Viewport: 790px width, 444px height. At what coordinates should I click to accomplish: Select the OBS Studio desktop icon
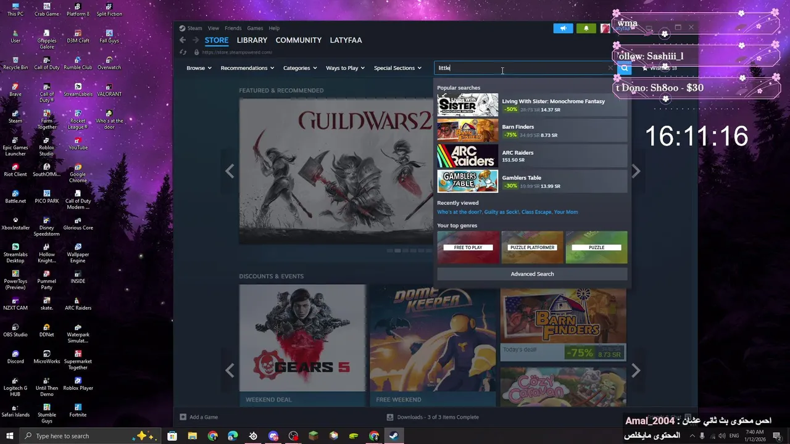click(x=15, y=331)
